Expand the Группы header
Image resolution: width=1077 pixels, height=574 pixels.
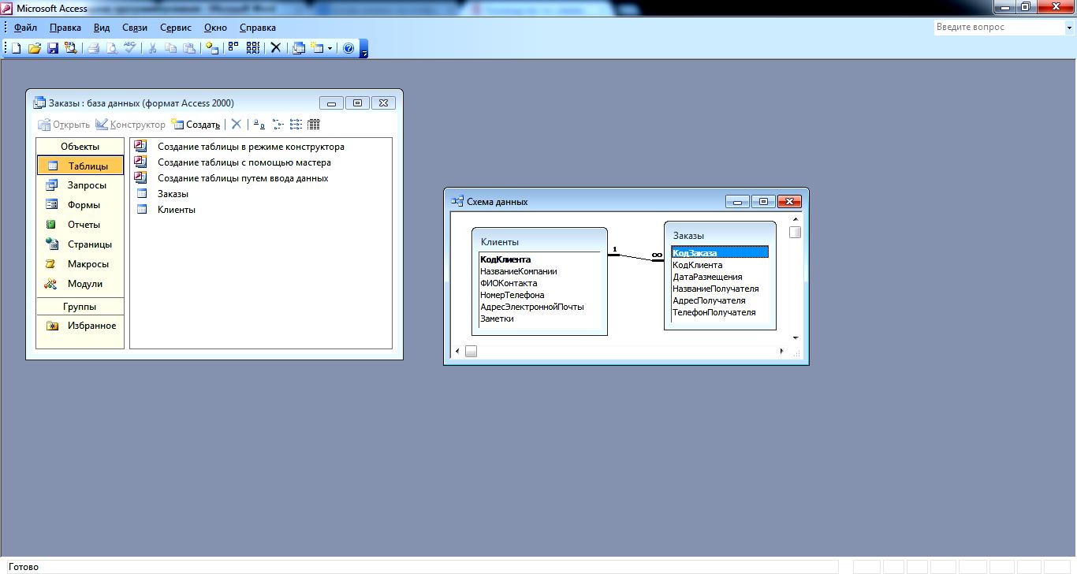80,307
